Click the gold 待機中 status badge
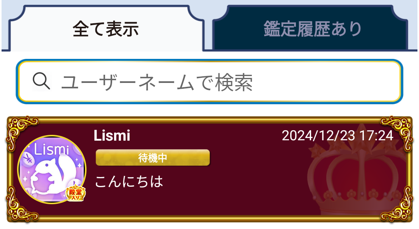 coord(153,158)
